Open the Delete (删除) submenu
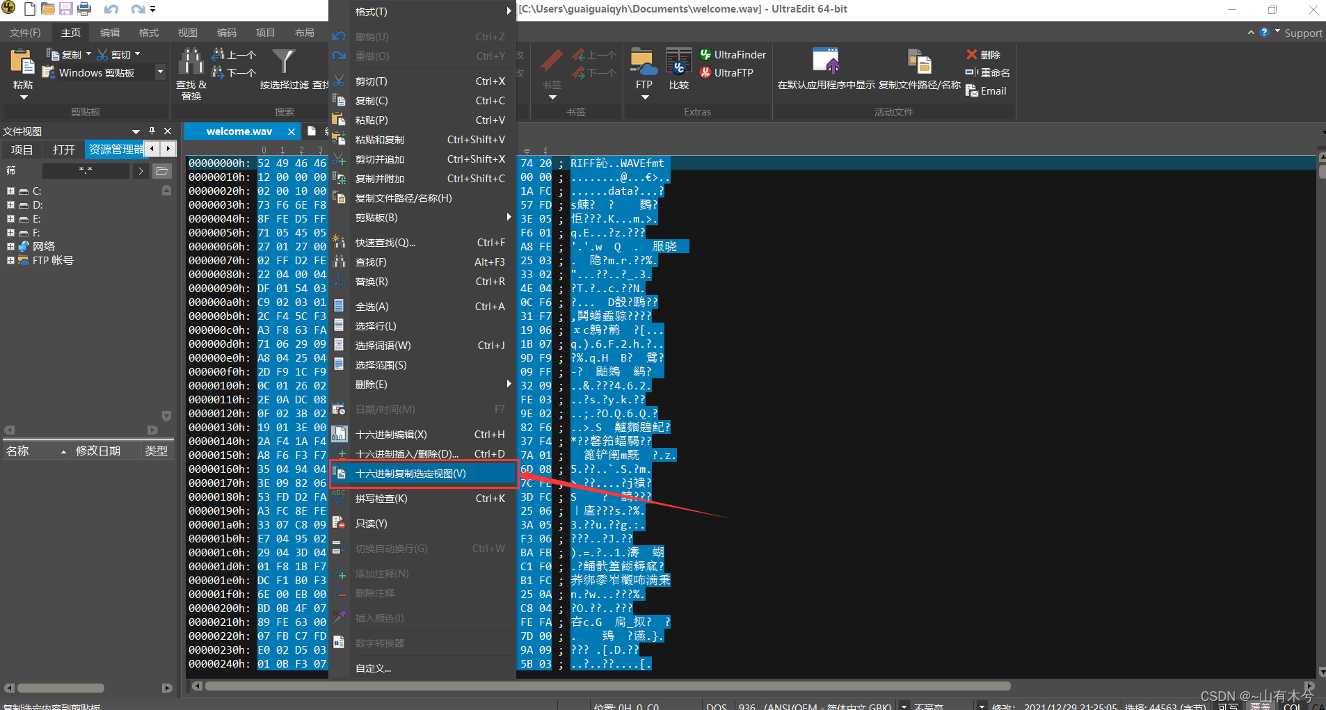Viewport: 1326px width, 710px height. [423, 385]
